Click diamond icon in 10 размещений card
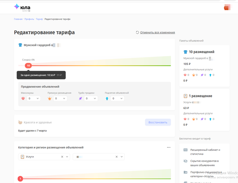 [x=185, y=75]
